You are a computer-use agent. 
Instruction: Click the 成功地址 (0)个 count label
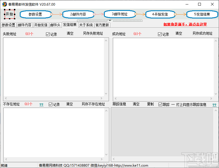137,34
